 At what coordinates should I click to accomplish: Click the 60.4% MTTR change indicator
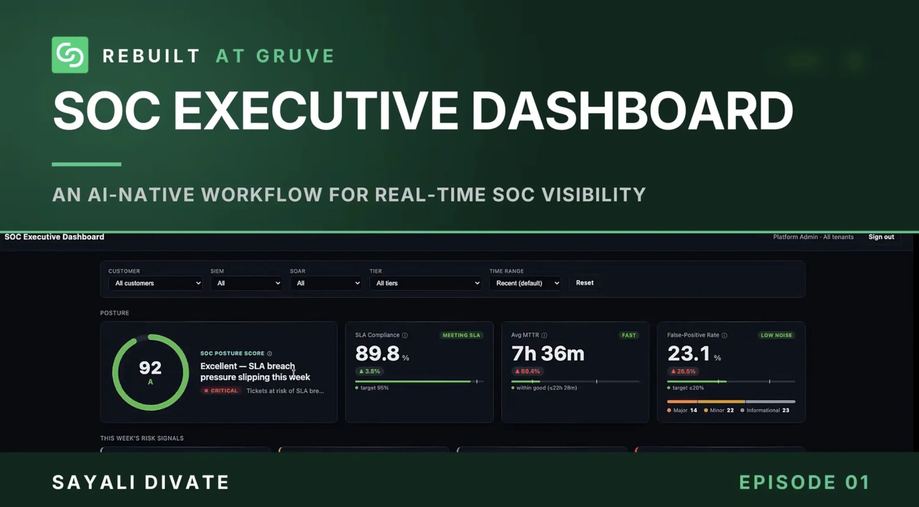[527, 371]
